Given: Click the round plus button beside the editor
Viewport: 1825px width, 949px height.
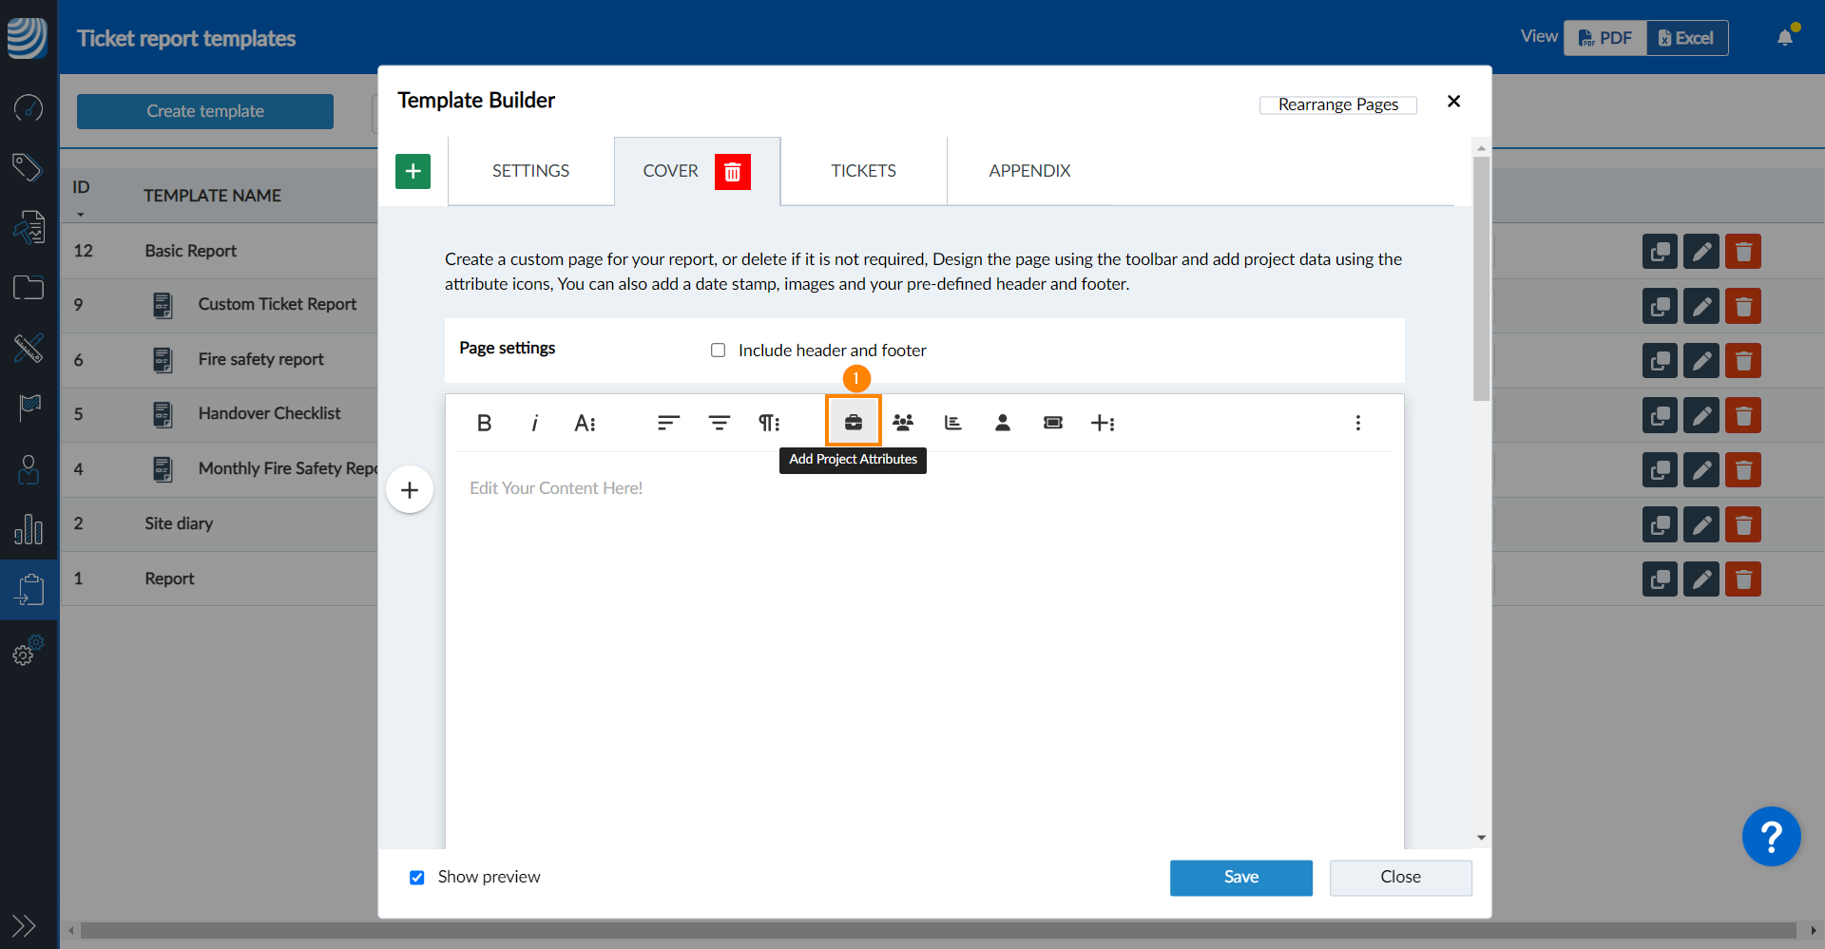Looking at the screenshot, I should point(410,490).
